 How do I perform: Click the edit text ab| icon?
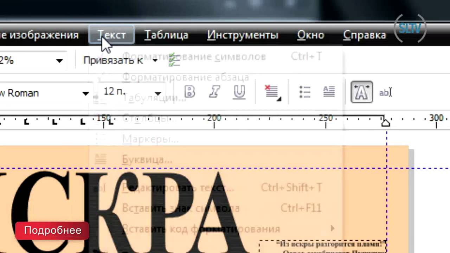pyautogui.click(x=385, y=92)
